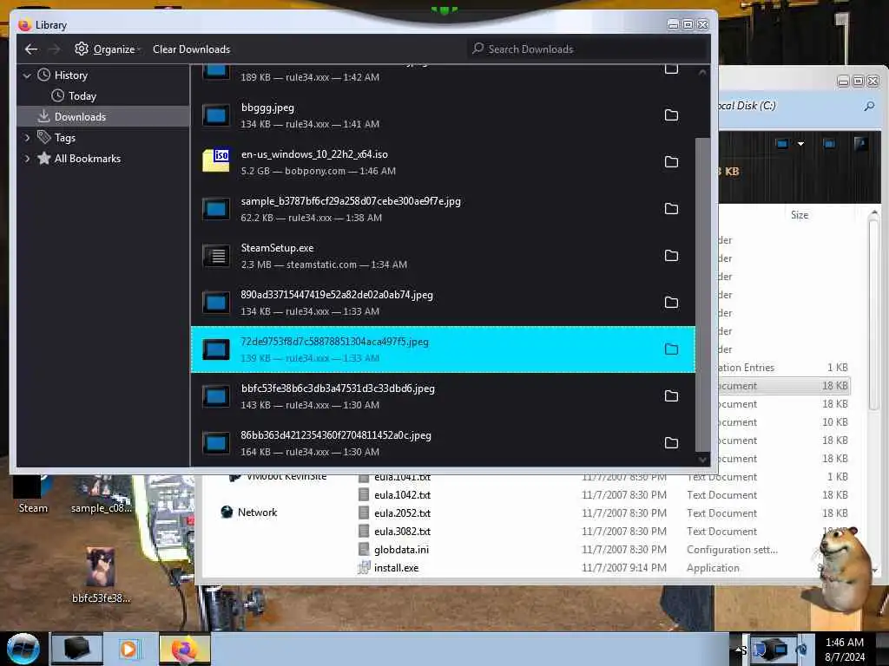Screen dimensions: 889x666
Task: Open the folder for highlighted 72de9753f8d7 jpeg
Action: 671,349
